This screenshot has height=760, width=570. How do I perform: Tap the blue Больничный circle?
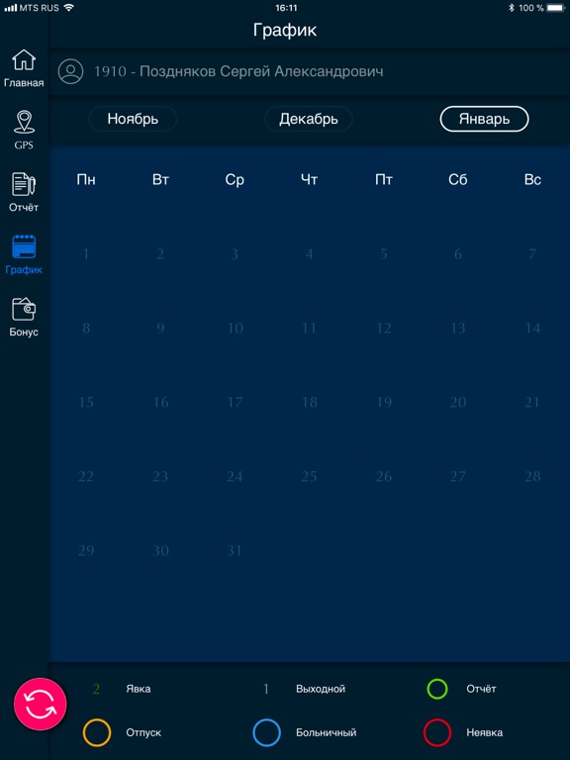click(266, 732)
